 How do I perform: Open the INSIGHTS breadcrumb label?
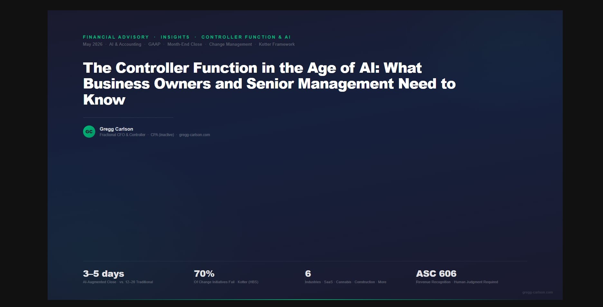click(175, 37)
